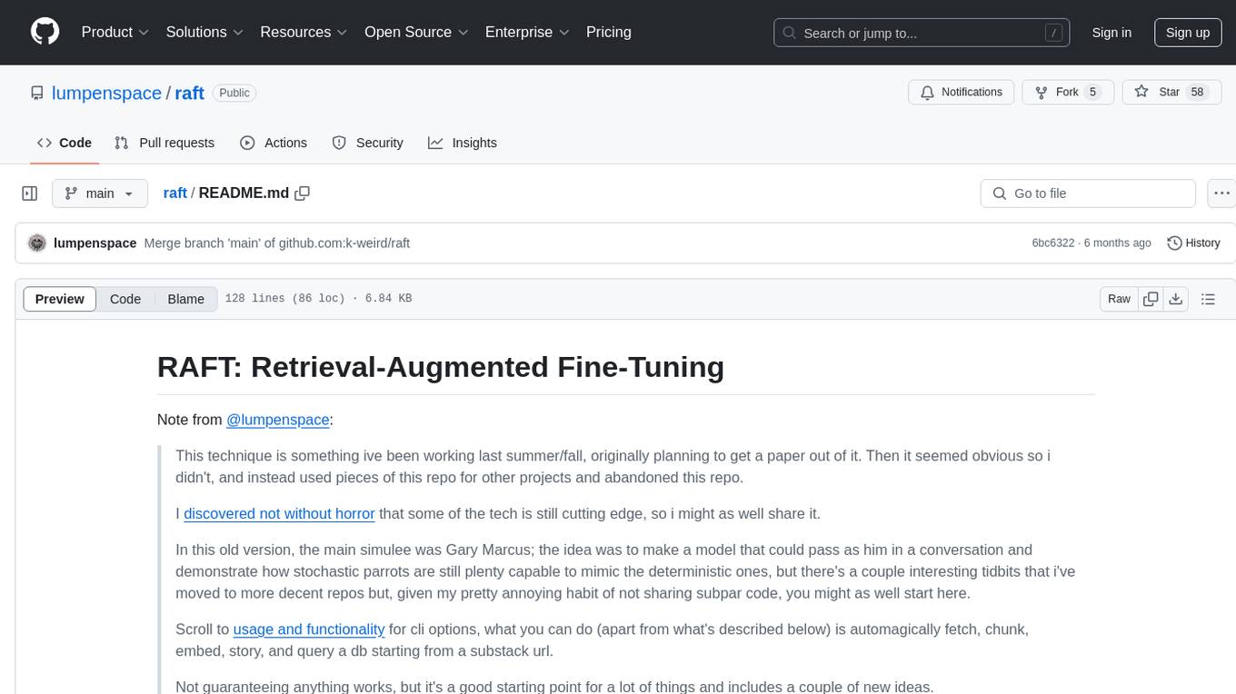Click the Public visibility badge
Image resolution: width=1236 pixels, height=694 pixels.
tap(234, 93)
